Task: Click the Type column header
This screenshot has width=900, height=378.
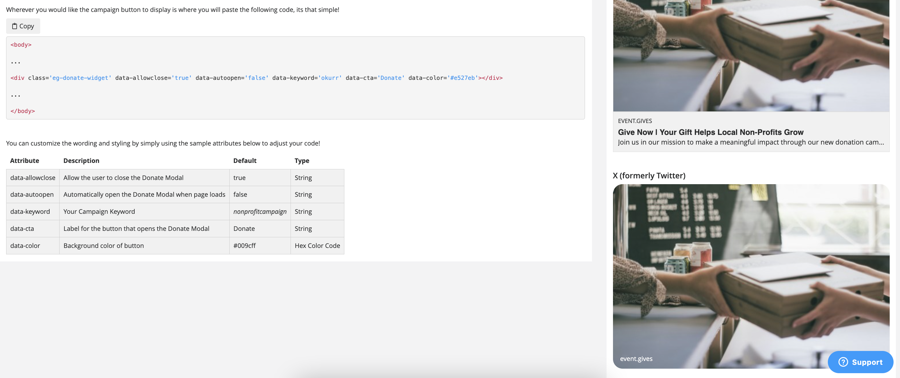Action: tap(302, 161)
